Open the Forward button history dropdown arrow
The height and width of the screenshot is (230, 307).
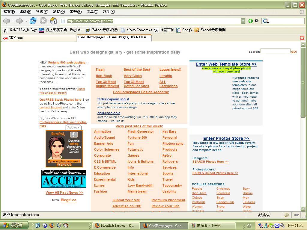pos(26,21)
